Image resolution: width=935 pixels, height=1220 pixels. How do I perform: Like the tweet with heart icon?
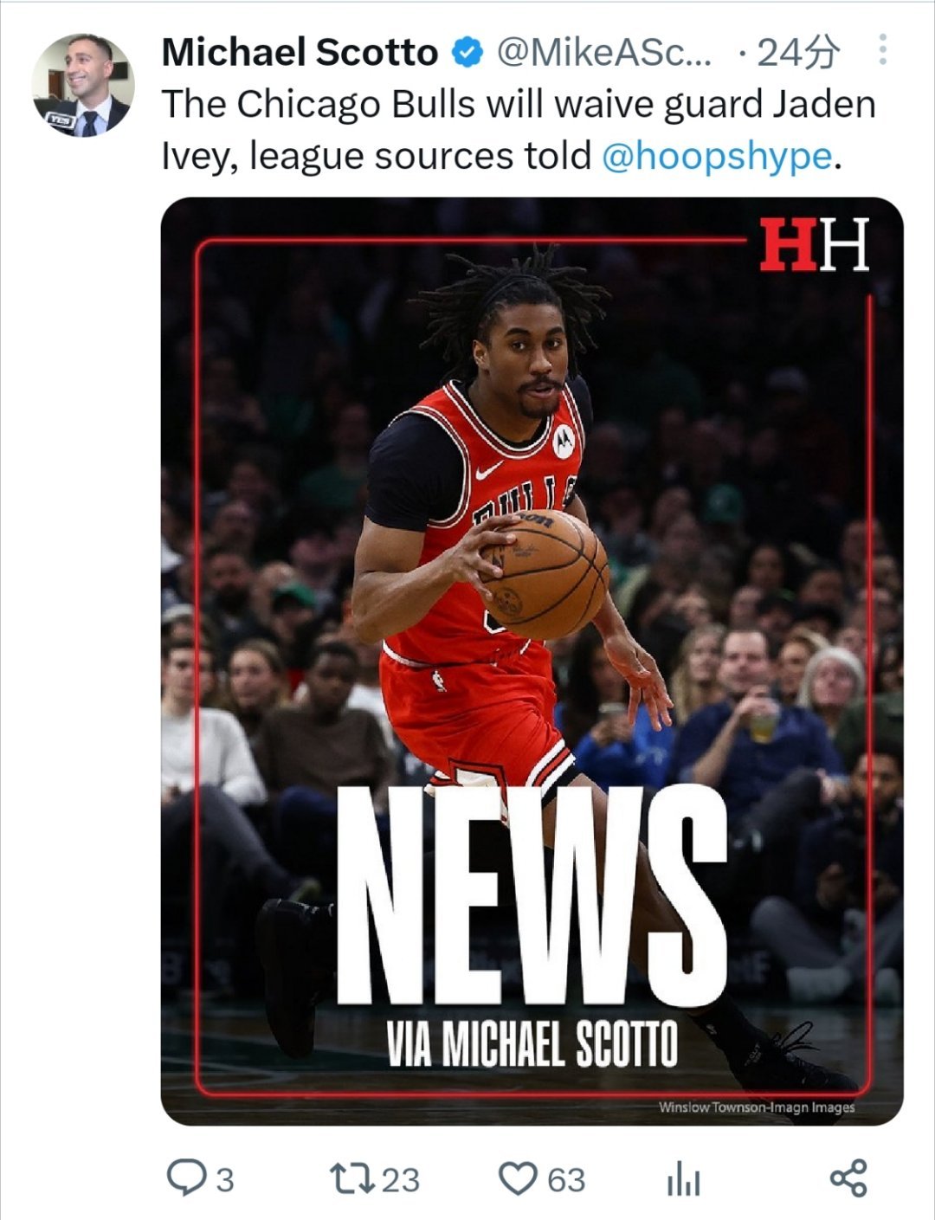(519, 1178)
